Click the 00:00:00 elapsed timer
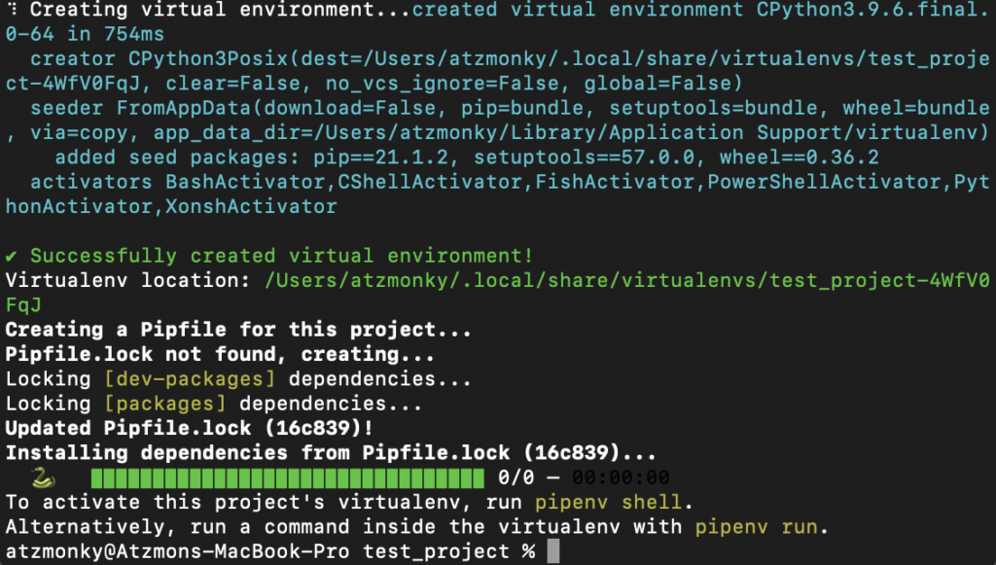The height and width of the screenshot is (565, 996). point(621,478)
